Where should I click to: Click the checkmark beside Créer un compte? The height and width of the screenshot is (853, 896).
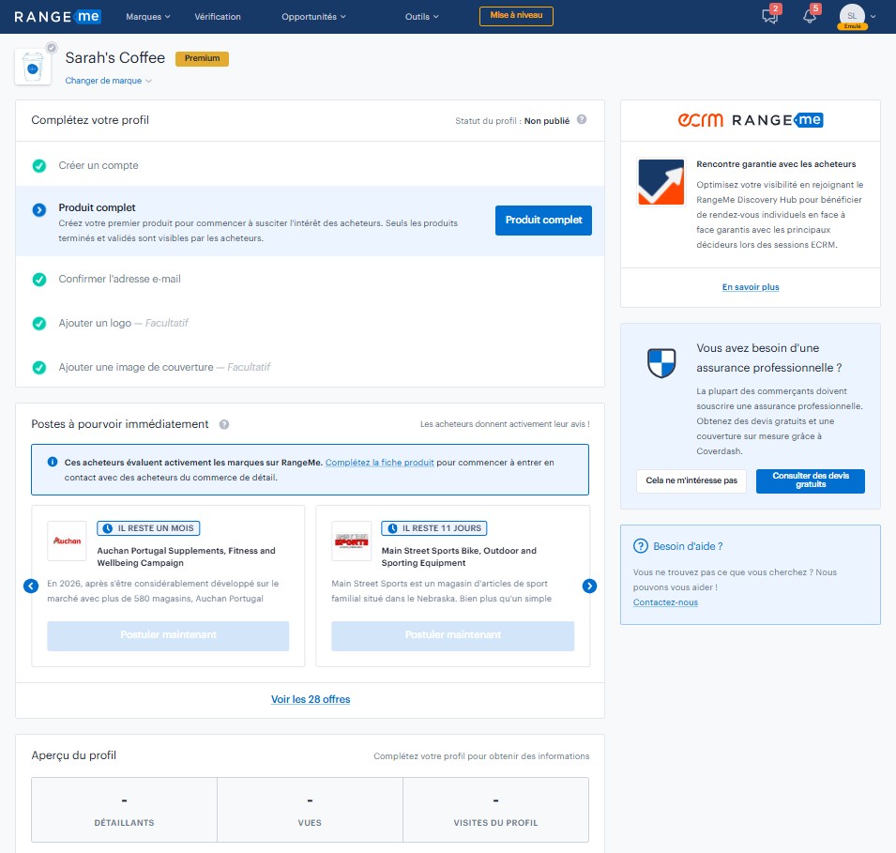39,166
